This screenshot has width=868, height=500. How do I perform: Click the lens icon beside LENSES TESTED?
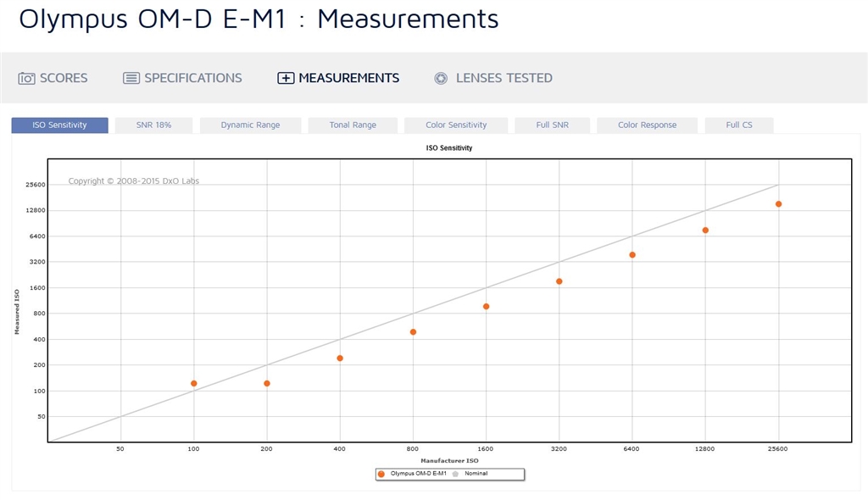441,78
